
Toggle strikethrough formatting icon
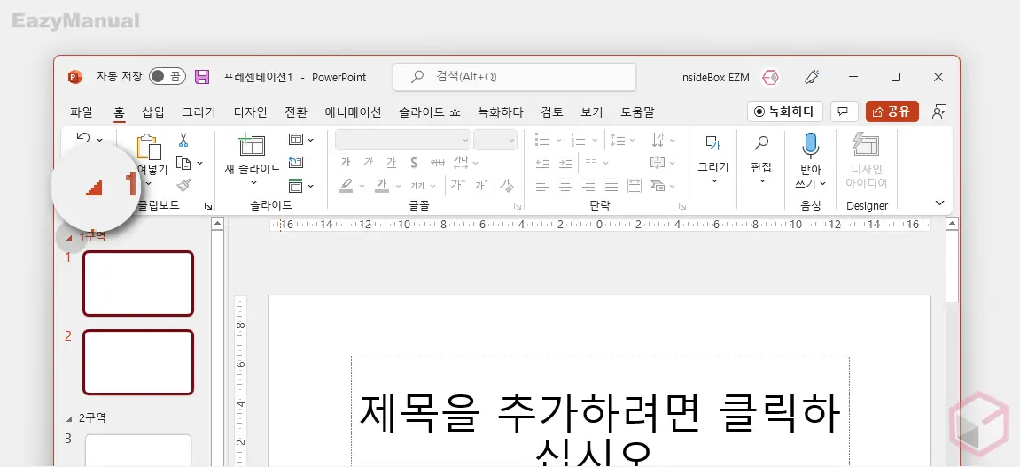[438, 163]
